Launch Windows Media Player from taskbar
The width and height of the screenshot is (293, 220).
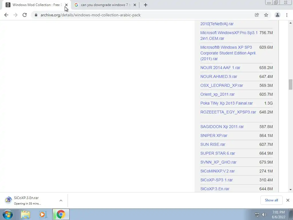[x=42, y=215]
